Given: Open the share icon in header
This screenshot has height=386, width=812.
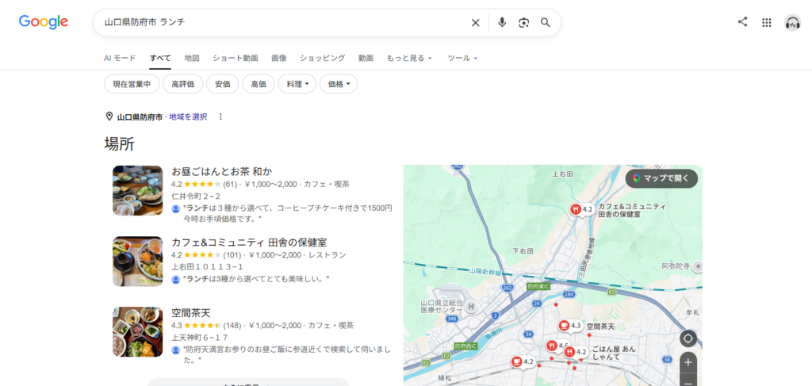Looking at the screenshot, I should pyautogui.click(x=742, y=21).
